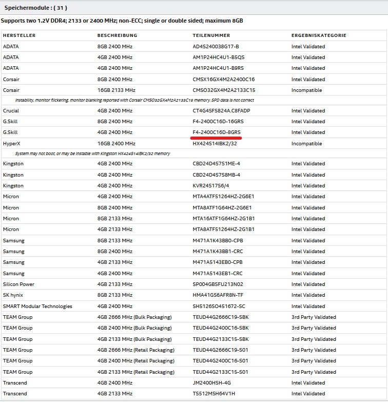Click 4GB 2666 MHz (Retail Packaging) description
Screen dimensions: 388x402
(136, 350)
